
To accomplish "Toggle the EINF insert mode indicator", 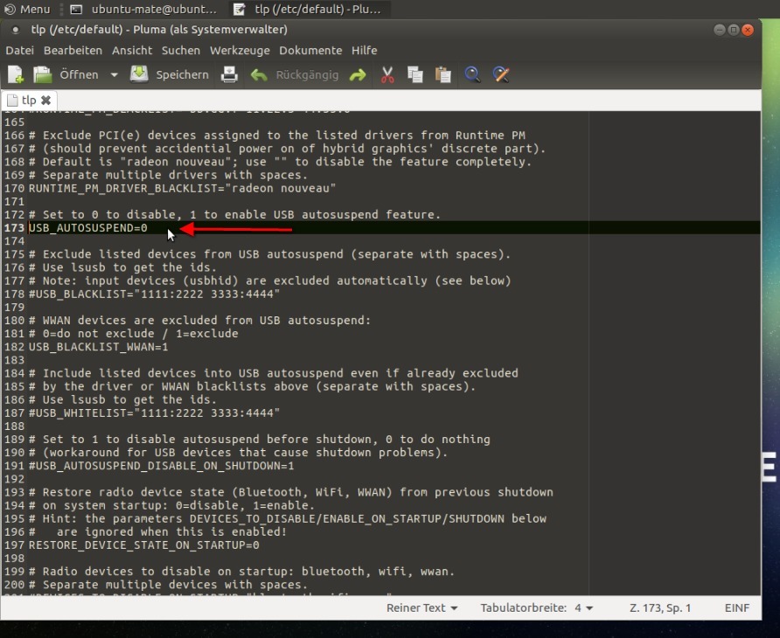I will pos(736,608).
